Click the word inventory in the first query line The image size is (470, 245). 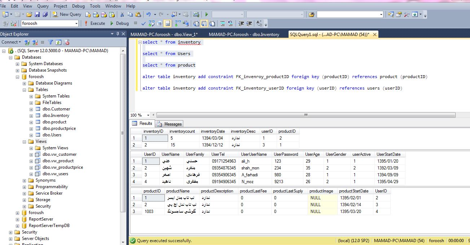tap(189, 42)
